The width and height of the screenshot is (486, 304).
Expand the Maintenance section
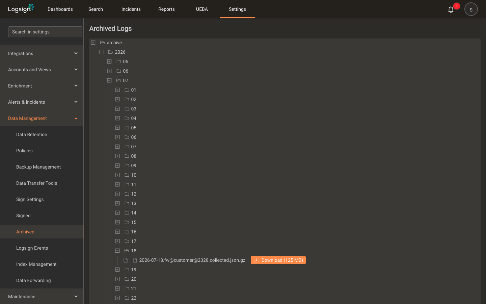(x=42, y=297)
